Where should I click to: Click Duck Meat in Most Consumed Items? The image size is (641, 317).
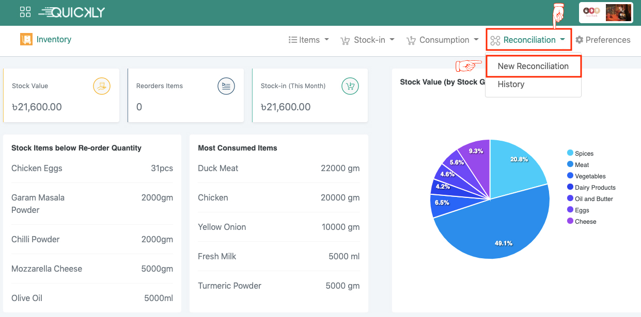pos(218,169)
